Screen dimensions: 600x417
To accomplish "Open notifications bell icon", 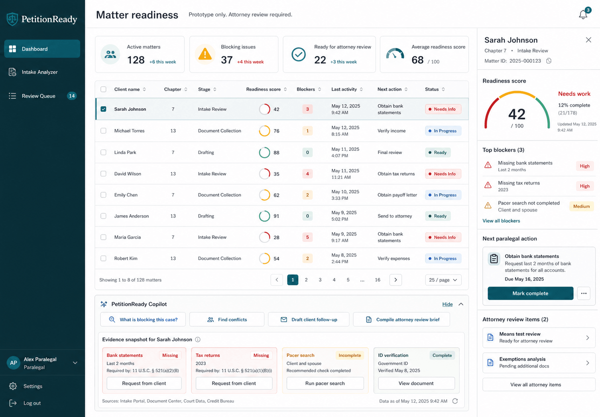I will pos(583,15).
